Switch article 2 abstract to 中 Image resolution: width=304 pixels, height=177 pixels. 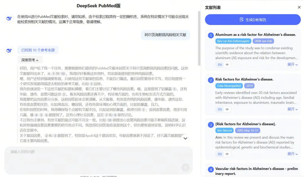pos(227,109)
